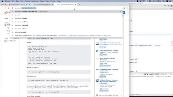Click the Chrome forward arrow
The height and width of the screenshot is (97, 173).
tap(5, 8)
